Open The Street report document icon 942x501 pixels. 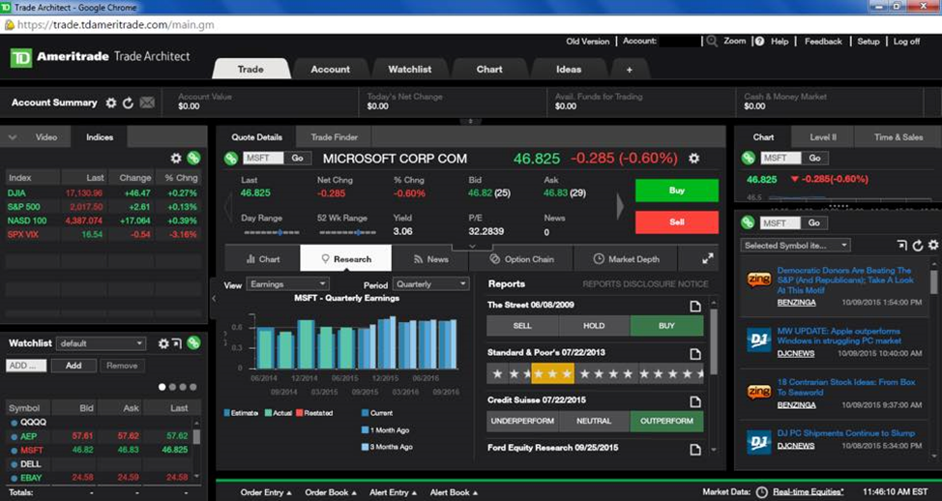click(x=694, y=307)
